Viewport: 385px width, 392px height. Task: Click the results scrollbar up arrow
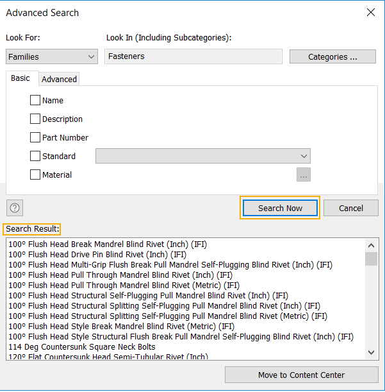click(x=371, y=245)
